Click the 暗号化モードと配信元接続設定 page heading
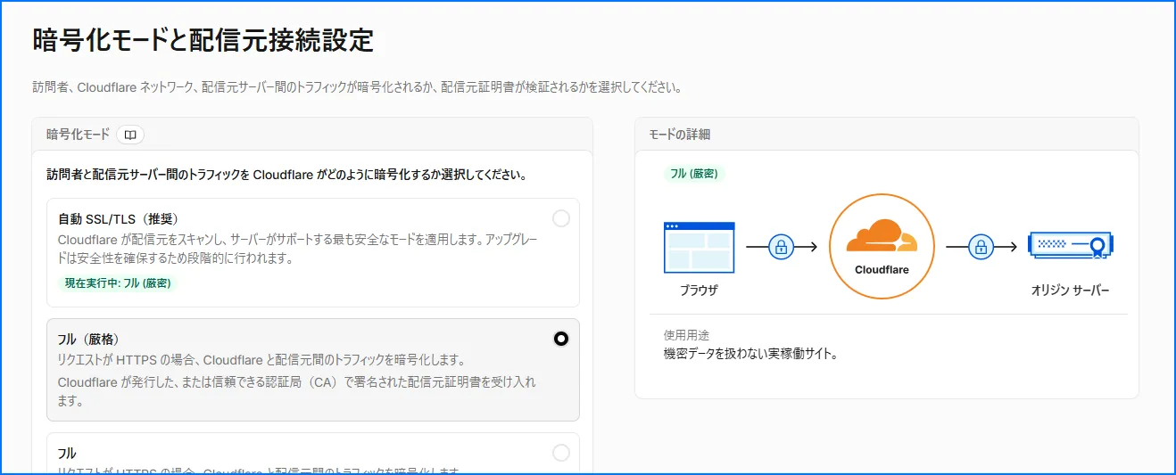 click(x=203, y=40)
